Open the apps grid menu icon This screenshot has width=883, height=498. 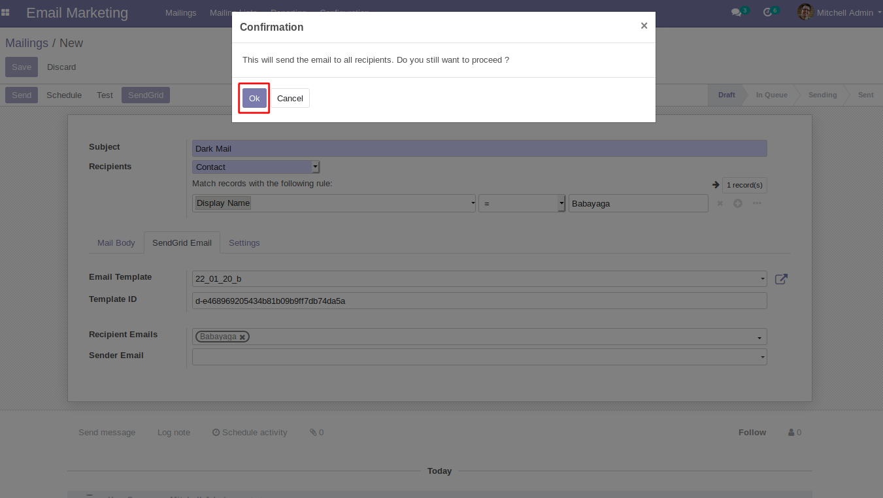pyautogui.click(x=5, y=12)
